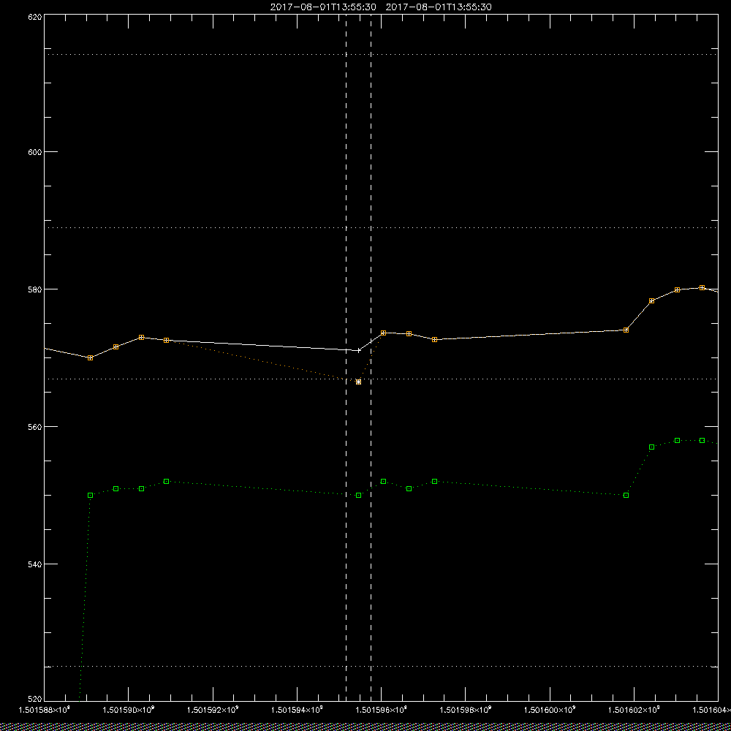Click the x-axis label 1.501602×10⁹

[635, 710]
